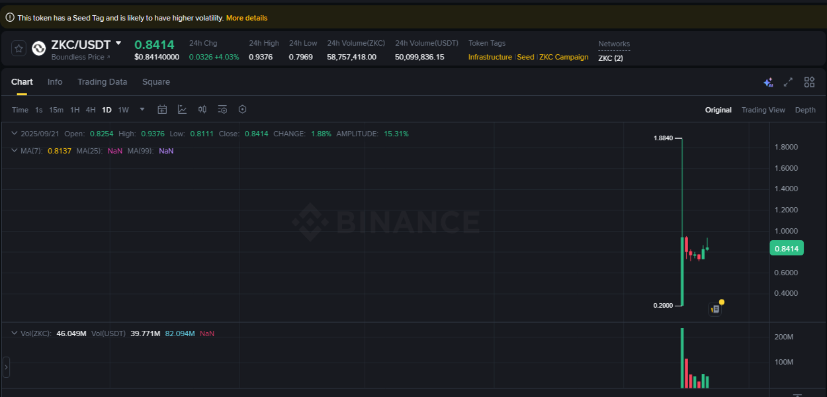Select the 15m timeframe
Screen dimensions: 827x397
coord(56,109)
